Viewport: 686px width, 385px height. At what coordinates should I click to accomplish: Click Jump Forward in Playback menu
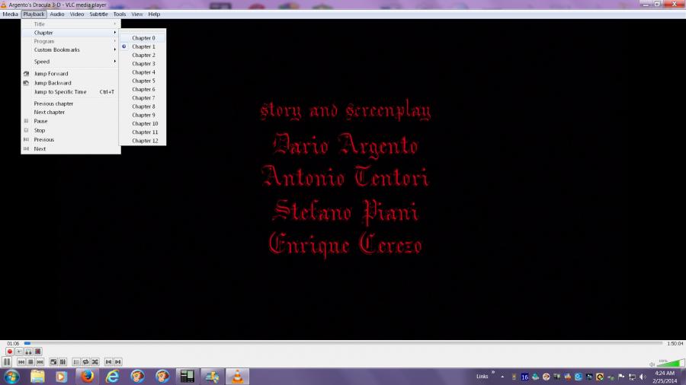pos(70,74)
